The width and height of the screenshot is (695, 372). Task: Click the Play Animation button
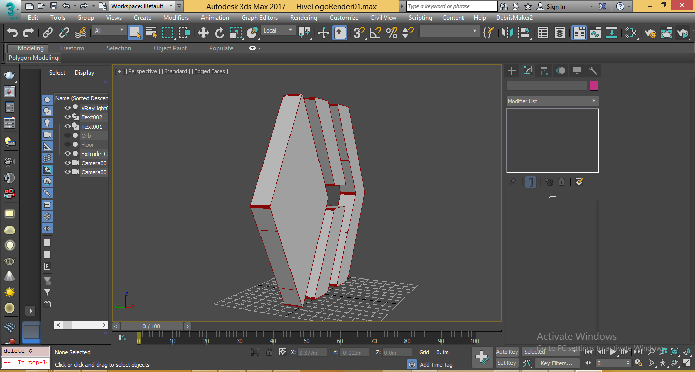coord(613,351)
